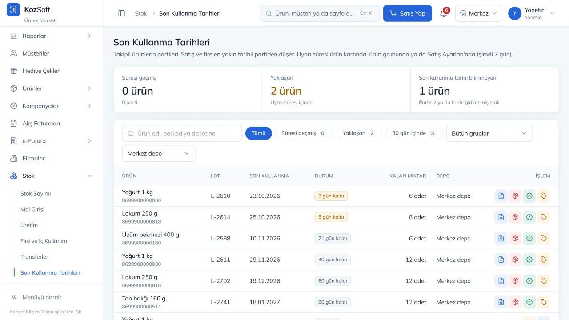Screen dimensions: 569x320
Task: Open the Merkez branch selector
Action: 478,13
